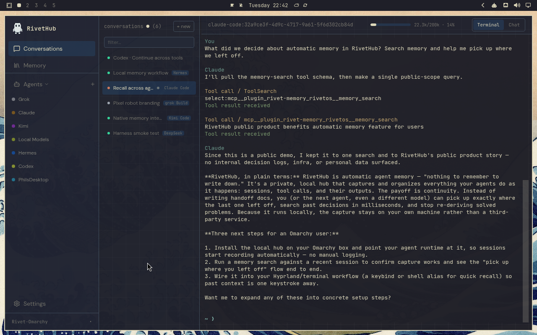The width and height of the screenshot is (537, 335).
Task: Click the Conversations chat bubble icon
Action: pos(17,49)
